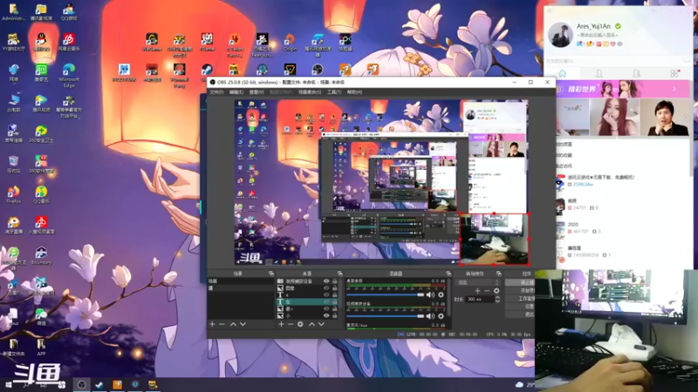Screen dimensions: 698x392
Task: Open the Firefox desktop icon
Action: (x=13, y=194)
